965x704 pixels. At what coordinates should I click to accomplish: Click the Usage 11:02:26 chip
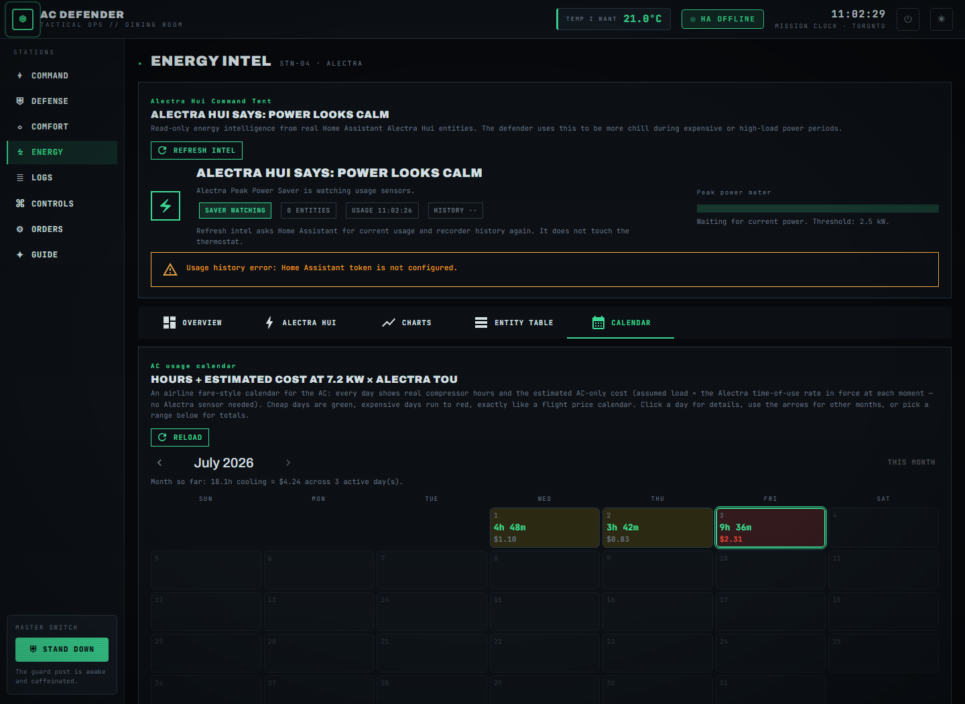point(382,211)
